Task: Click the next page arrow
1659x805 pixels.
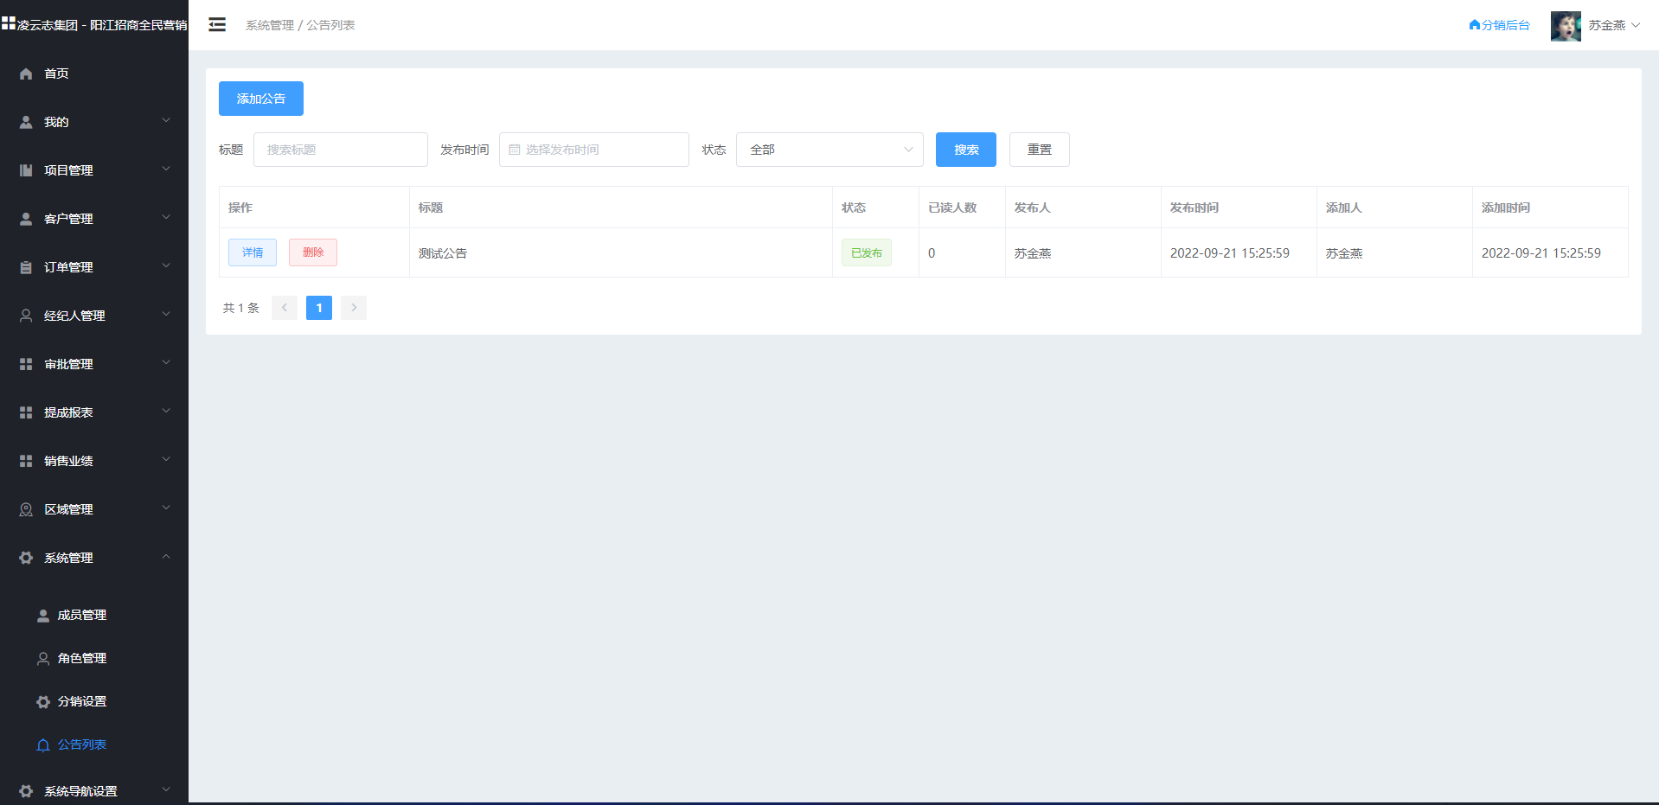Action: click(x=354, y=308)
